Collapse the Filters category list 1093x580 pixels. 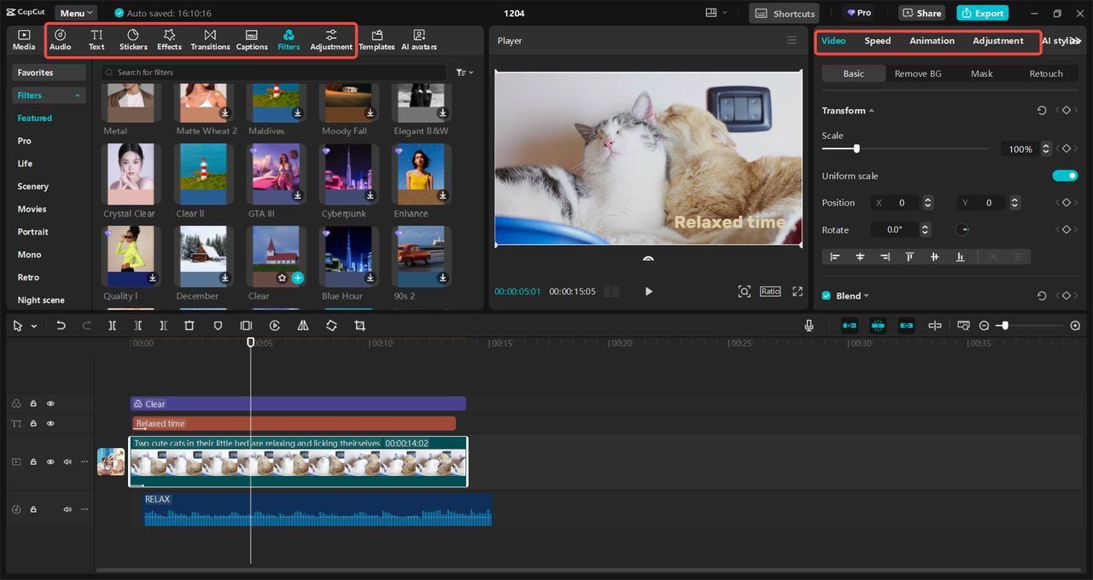78,96
